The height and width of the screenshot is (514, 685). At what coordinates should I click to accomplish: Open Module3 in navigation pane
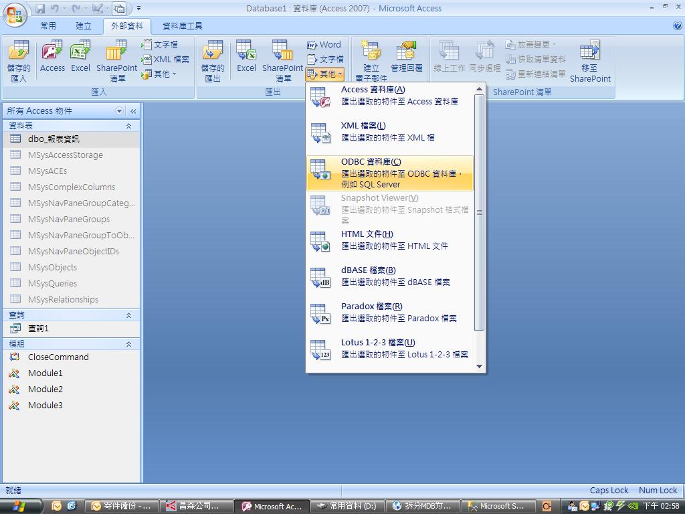[72, 405]
